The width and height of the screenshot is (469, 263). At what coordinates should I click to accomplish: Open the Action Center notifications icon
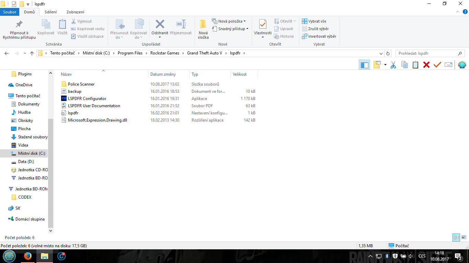click(458, 256)
